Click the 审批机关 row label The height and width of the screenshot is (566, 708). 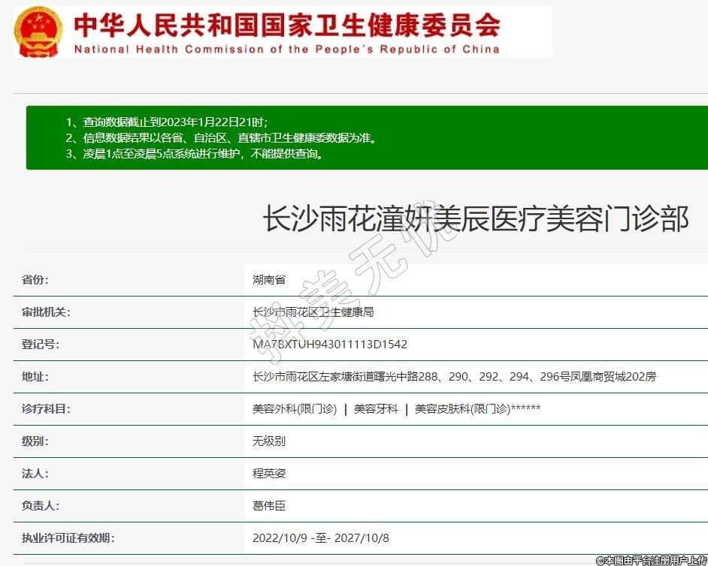coord(46,312)
